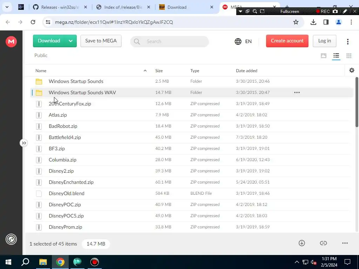The image size is (359, 269).
Task: Toggle the Name sort direction arrow
Action: pyautogui.click(x=145, y=71)
